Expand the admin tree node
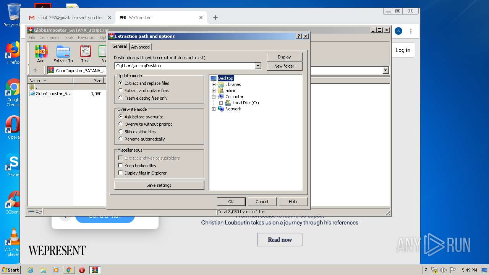 (214, 91)
